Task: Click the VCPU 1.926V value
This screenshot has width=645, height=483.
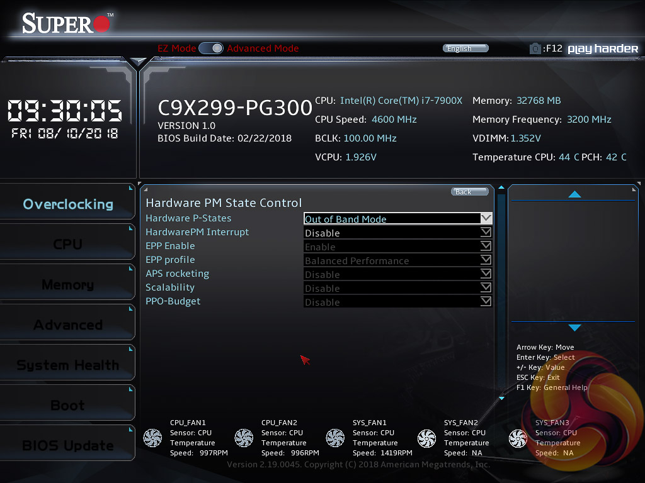Action: [361, 157]
